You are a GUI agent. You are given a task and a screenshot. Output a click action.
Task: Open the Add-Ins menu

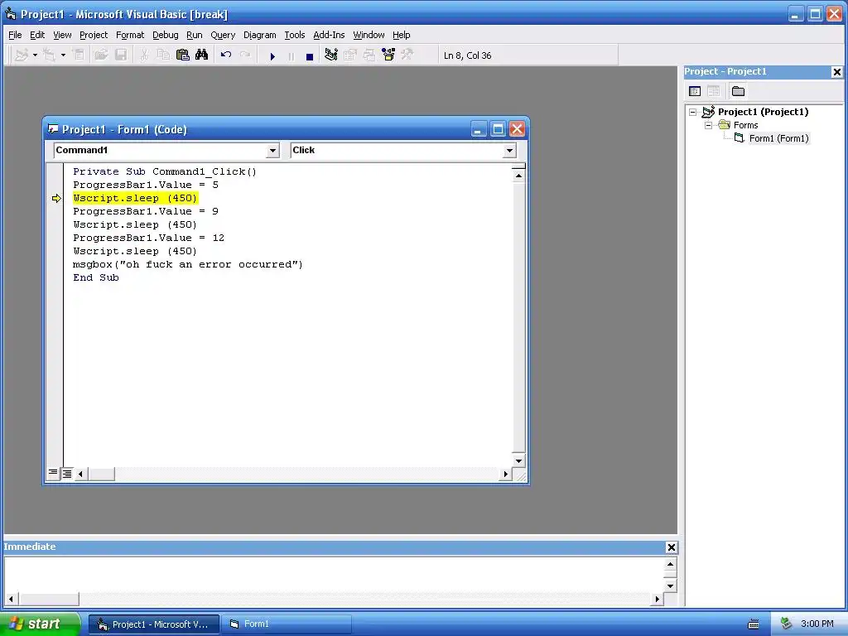[x=329, y=35]
